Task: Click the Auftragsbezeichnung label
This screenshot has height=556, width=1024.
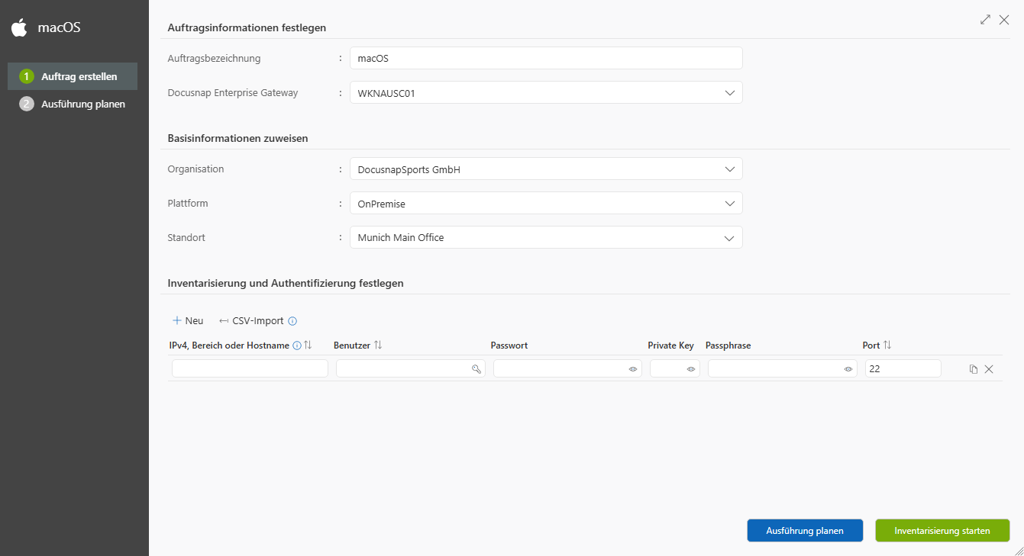Action: 214,58
